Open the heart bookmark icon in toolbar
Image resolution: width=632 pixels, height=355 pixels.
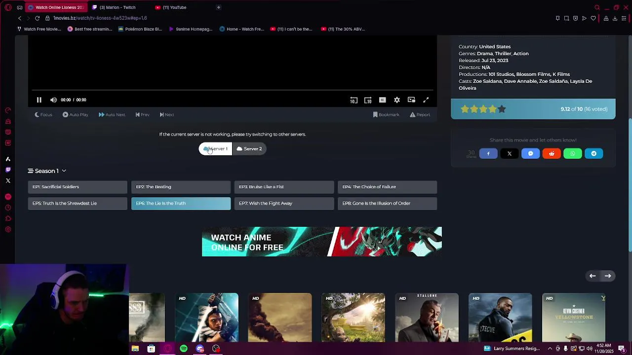pyautogui.click(x=593, y=18)
